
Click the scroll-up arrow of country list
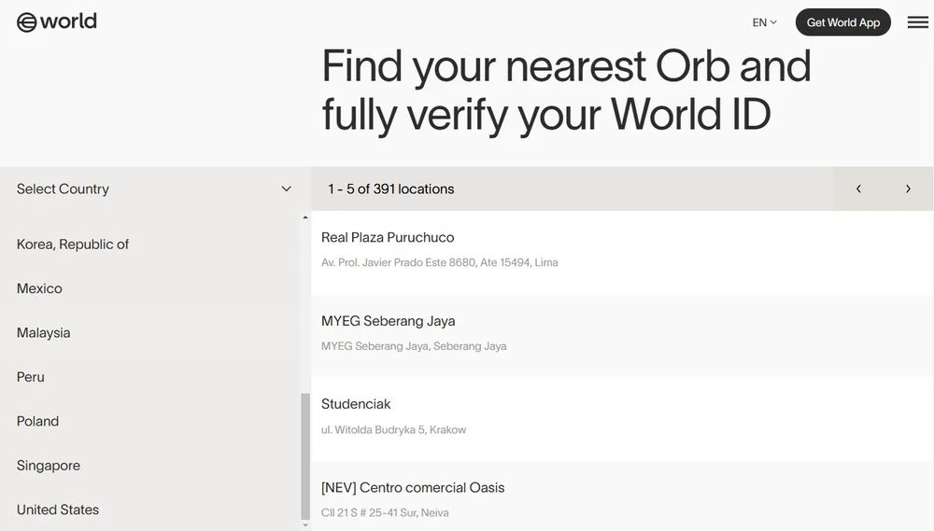pos(305,218)
